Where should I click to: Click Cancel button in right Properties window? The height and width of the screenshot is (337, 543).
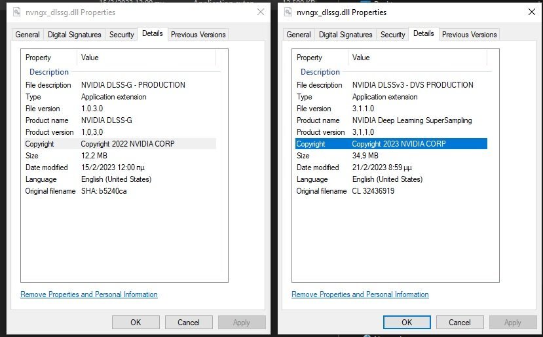[460, 323]
